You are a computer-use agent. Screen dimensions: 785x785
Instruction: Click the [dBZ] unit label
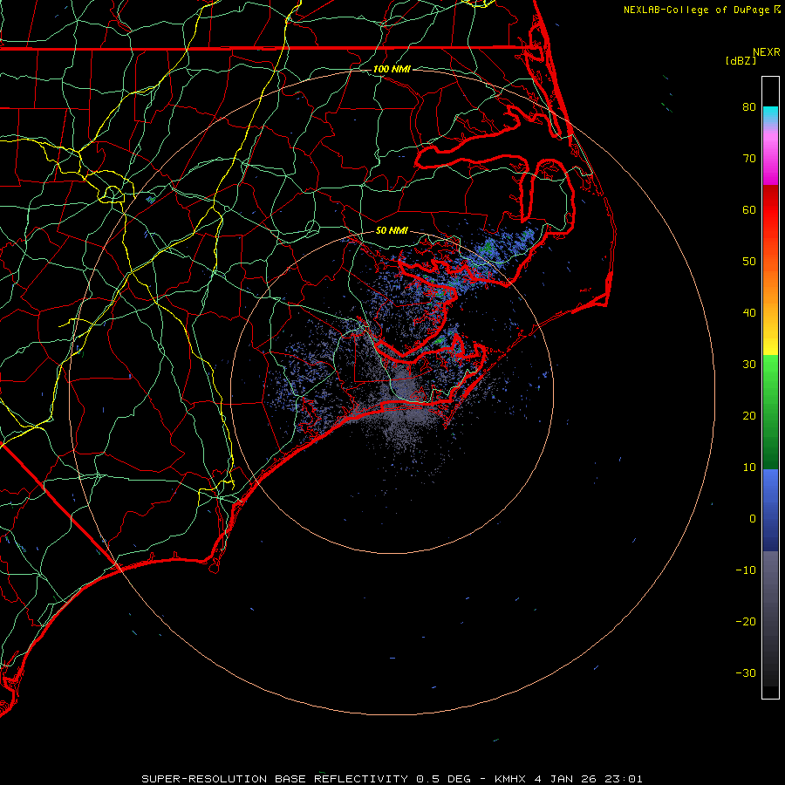pos(741,60)
